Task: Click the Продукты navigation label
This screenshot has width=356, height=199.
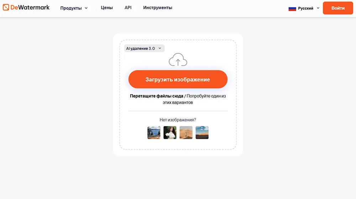Action: click(x=70, y=8)
